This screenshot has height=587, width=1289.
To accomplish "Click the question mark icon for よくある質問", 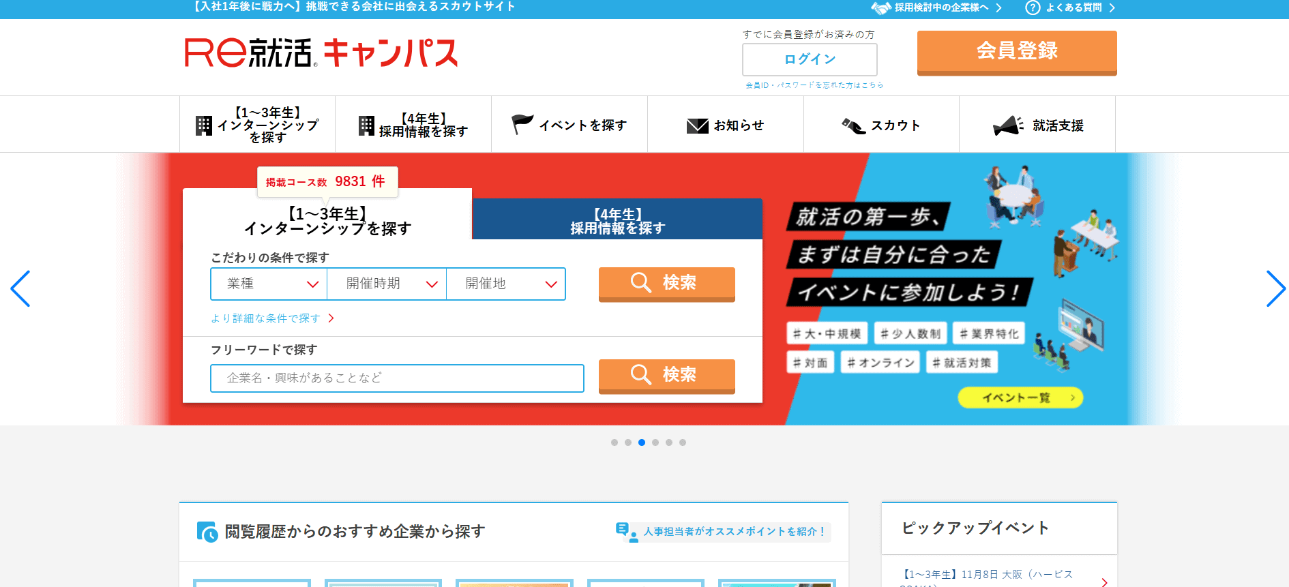I will tap(1033, 7).
